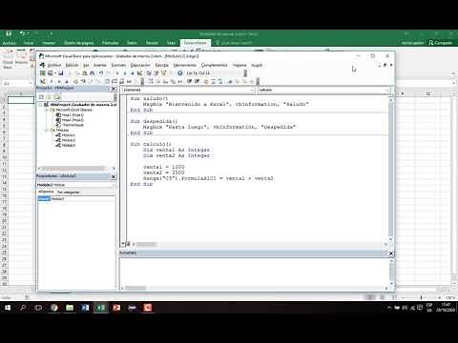Open the procedure dropdown arrow showing saludo
Viewport: 458px width, 343px height.
(x=387, y=91)
